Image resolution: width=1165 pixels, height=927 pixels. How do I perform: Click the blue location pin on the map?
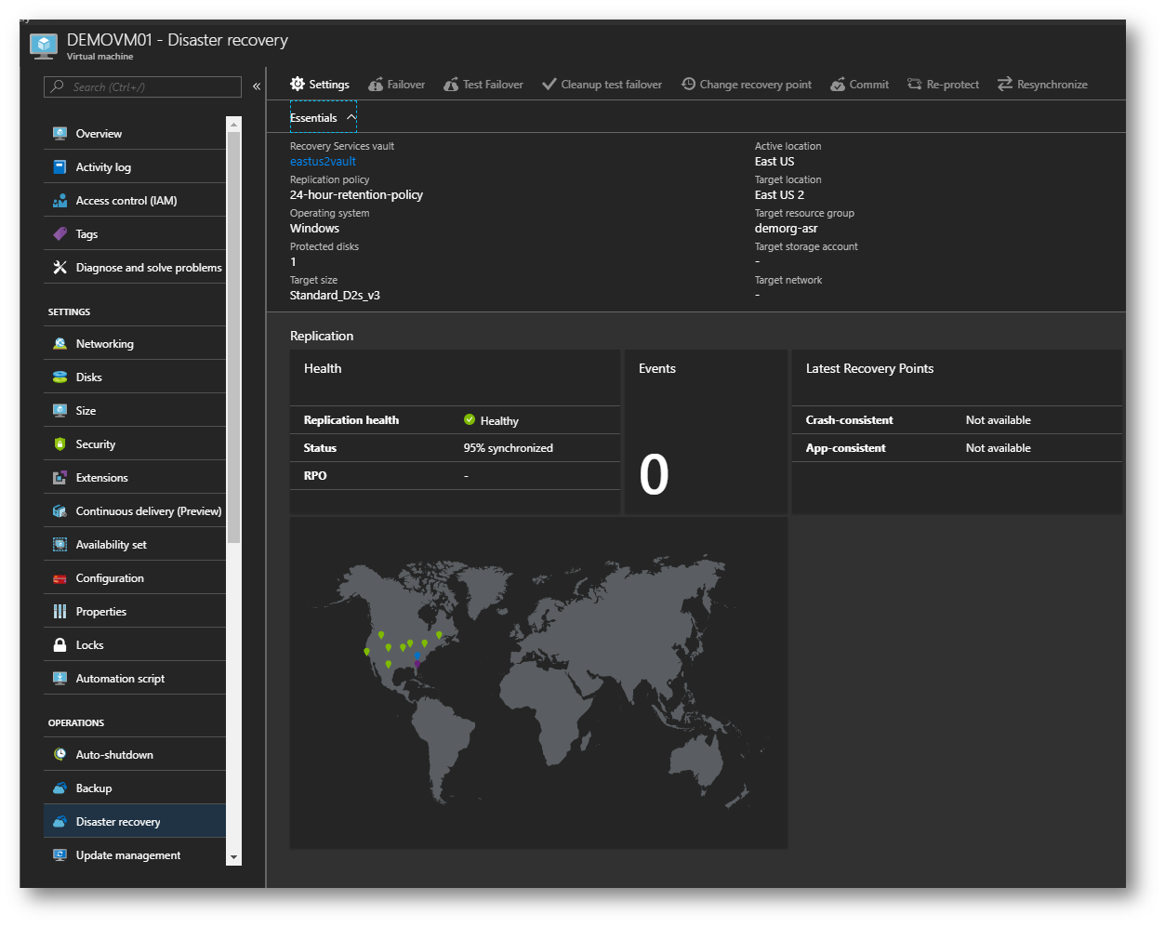[x=417, y=655]
